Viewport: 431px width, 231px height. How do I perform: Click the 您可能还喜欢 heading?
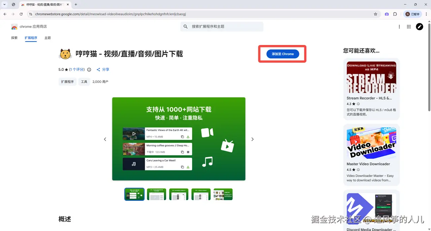(361, 51)
